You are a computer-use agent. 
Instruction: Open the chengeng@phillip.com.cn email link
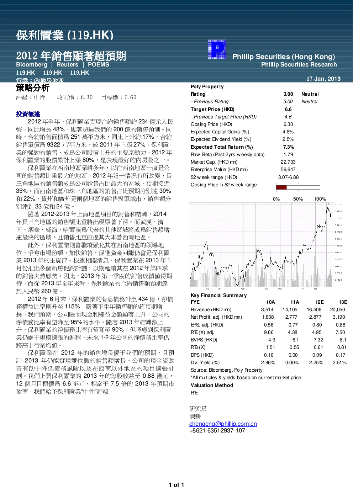223,424
